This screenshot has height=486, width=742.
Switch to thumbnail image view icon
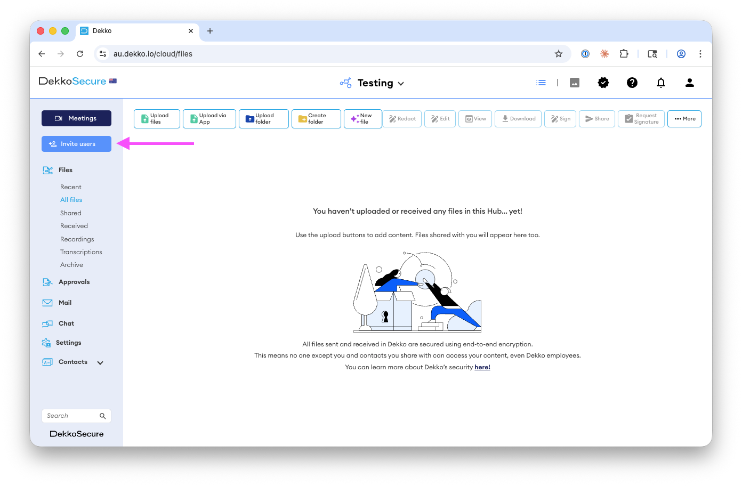(x=575, y=83)
